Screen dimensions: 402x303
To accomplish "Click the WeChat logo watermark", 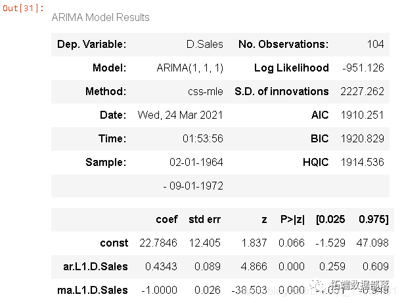I will point(320,285).
